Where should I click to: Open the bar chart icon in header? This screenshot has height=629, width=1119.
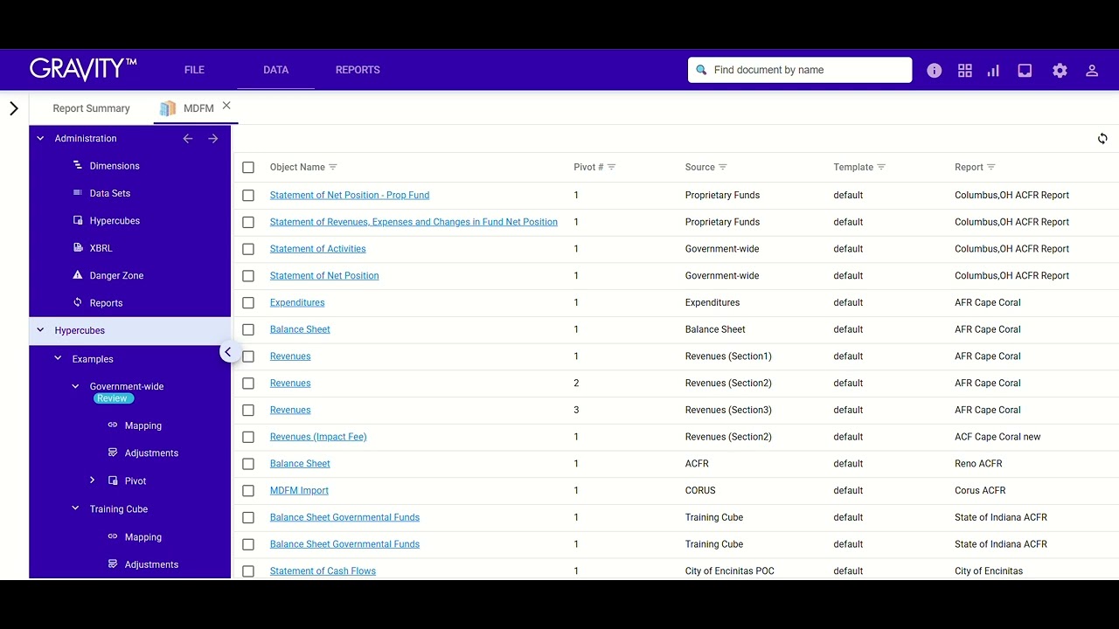tap(993, 71)
